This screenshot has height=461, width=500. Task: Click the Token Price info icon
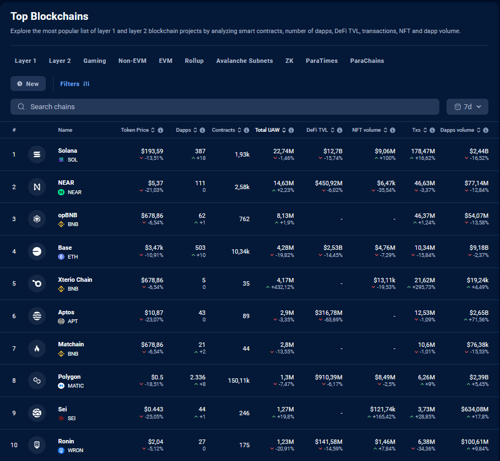(x=161, y=130)
